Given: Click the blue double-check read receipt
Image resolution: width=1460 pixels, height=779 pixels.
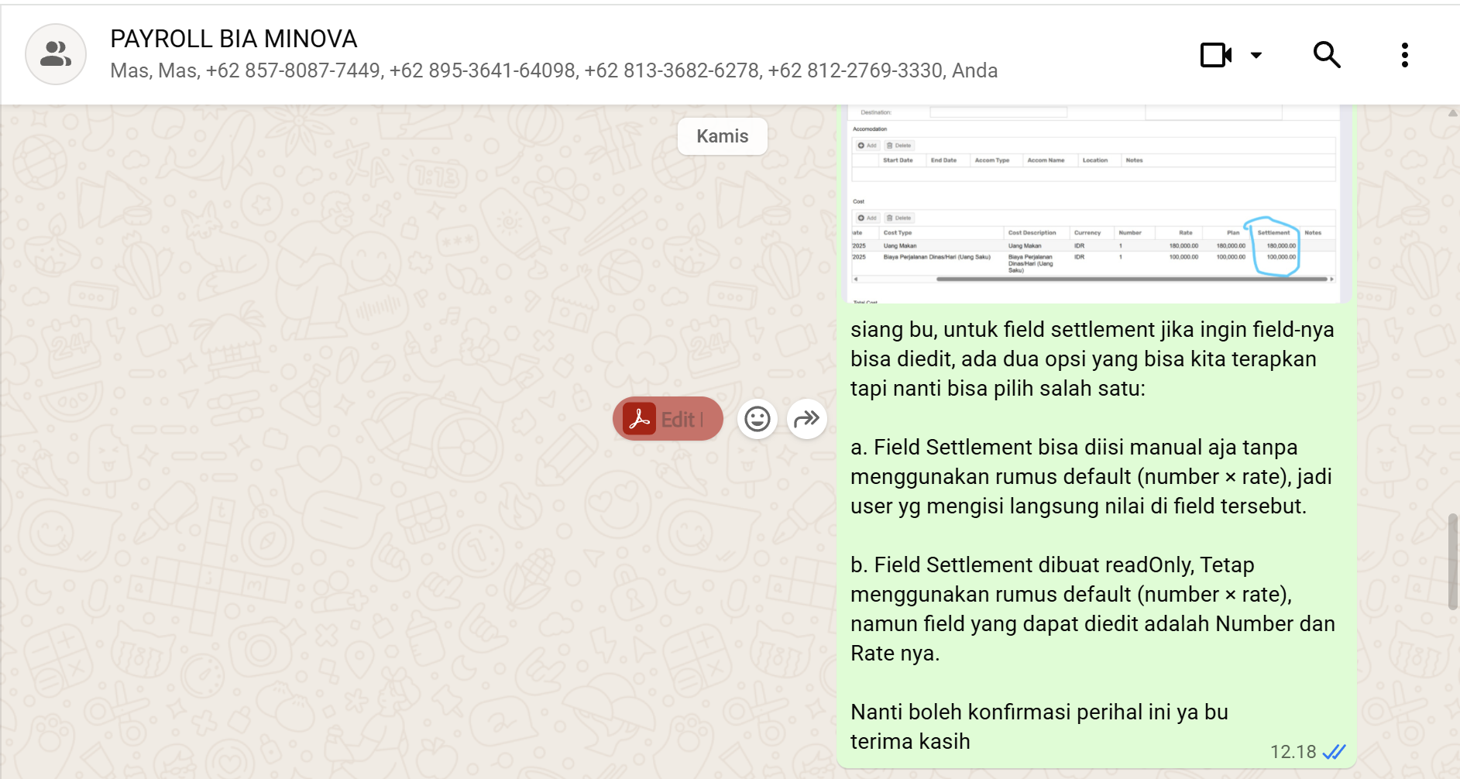Looking at the screenshot, I should coord(1334,752).
